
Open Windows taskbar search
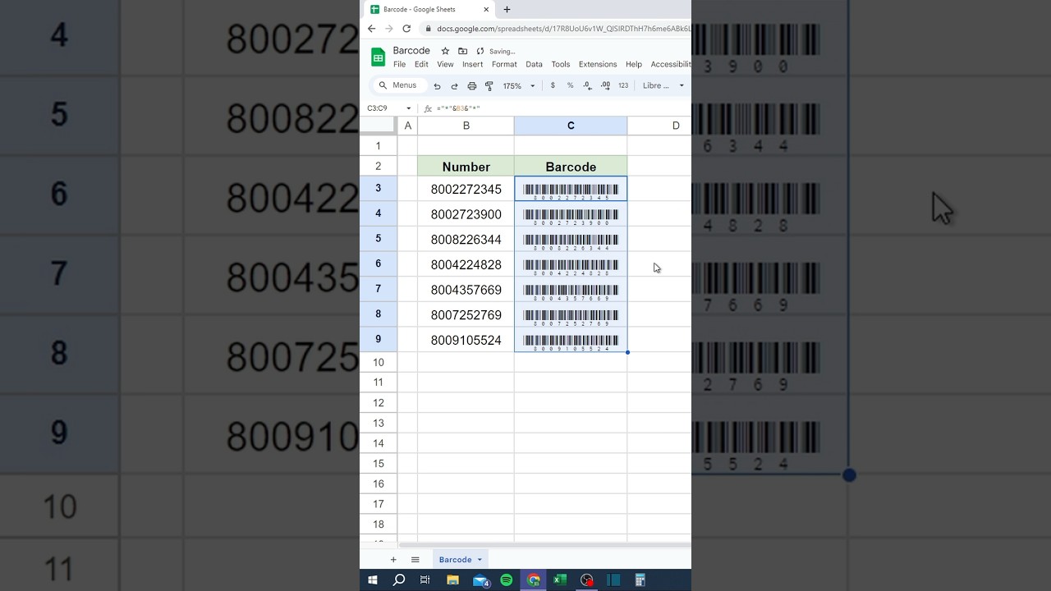[x=399, y=580]
